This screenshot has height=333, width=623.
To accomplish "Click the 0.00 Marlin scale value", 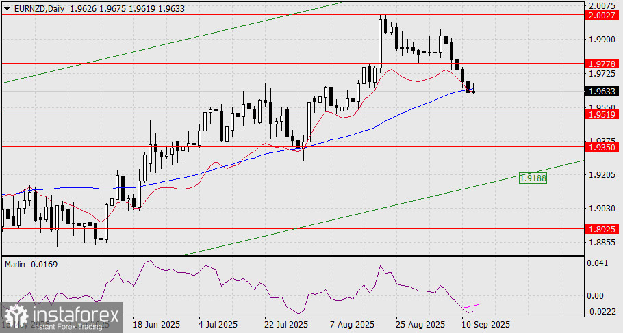I will click(596, 295).
